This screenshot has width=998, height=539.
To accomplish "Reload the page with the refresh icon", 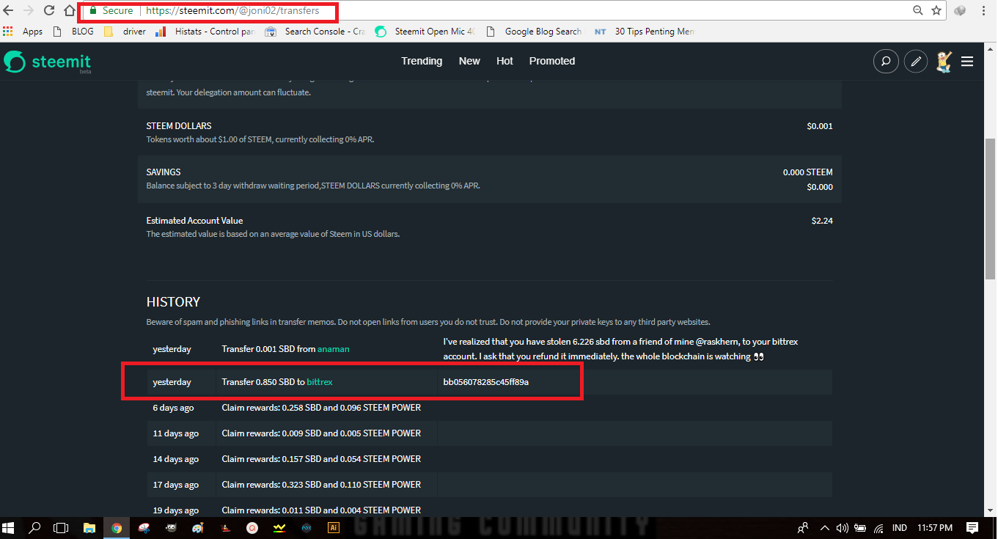I will pos(49,11).
